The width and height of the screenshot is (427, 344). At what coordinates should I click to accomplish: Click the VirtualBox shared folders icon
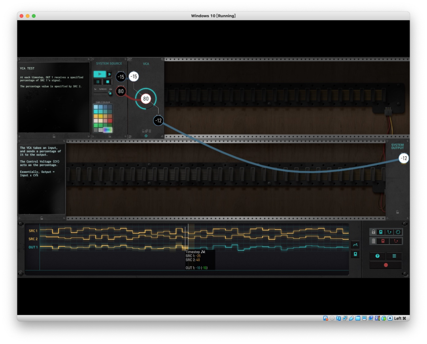tap(358, 318)
